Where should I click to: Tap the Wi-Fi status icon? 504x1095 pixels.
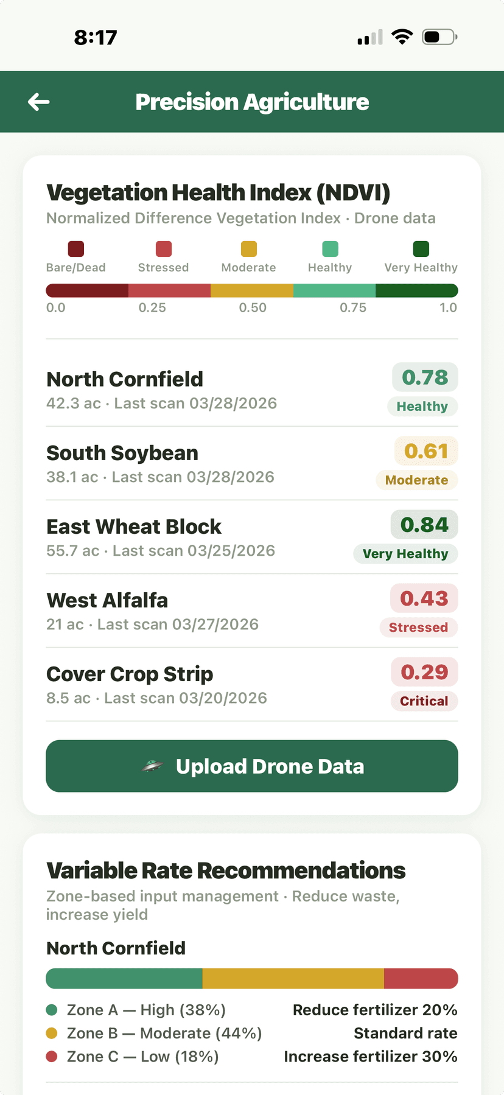[402, 37]
